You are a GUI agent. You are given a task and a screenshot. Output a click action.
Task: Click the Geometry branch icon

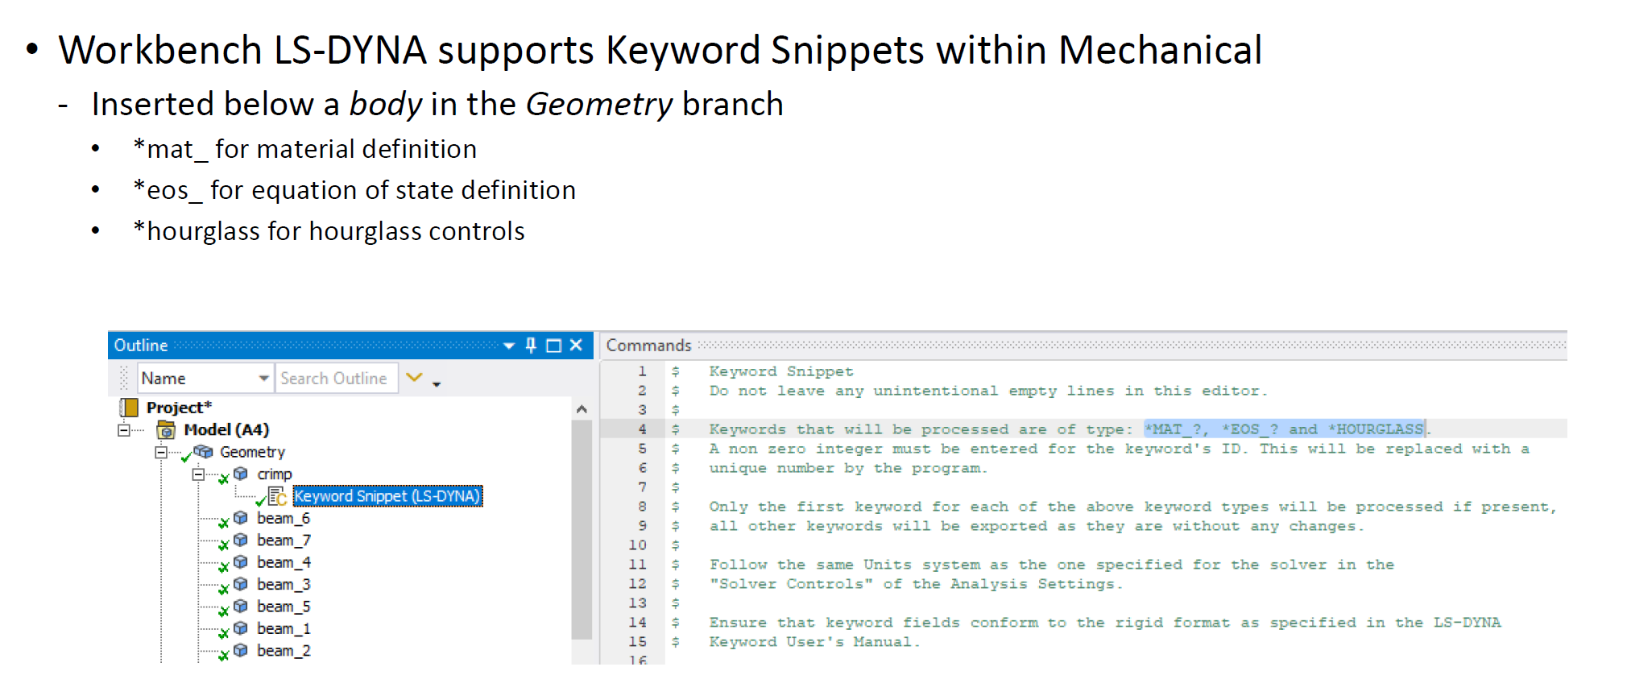[204, 452]
